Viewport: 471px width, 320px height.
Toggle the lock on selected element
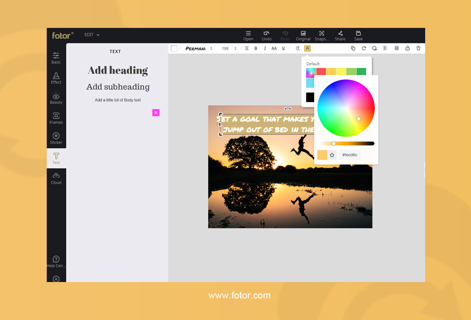pyautogui.click(x=407, y=48)
